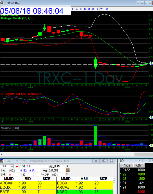Click the red down-arrow tick indicator
Image resolution: width=153 pixels, height=194 pixels.
click(17, 166)
